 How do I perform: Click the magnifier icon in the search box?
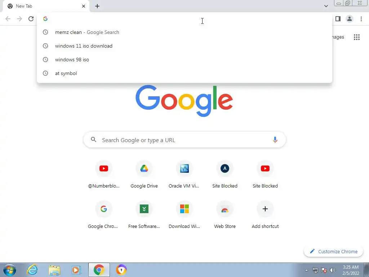click(94, 140)
